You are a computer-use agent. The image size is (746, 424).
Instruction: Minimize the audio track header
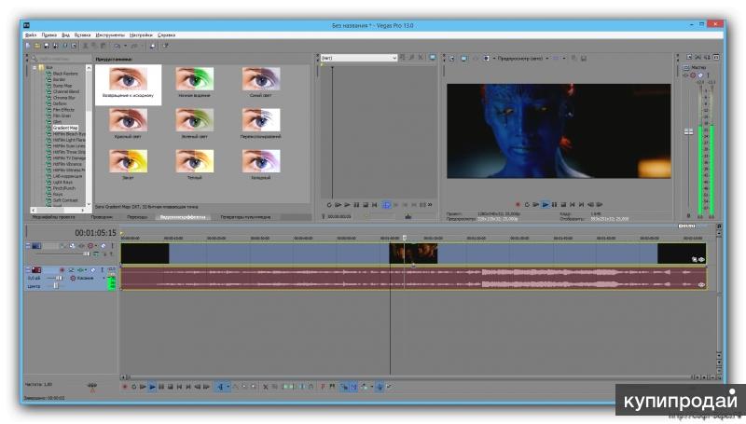pyautogui.click(x=28, y=270)
